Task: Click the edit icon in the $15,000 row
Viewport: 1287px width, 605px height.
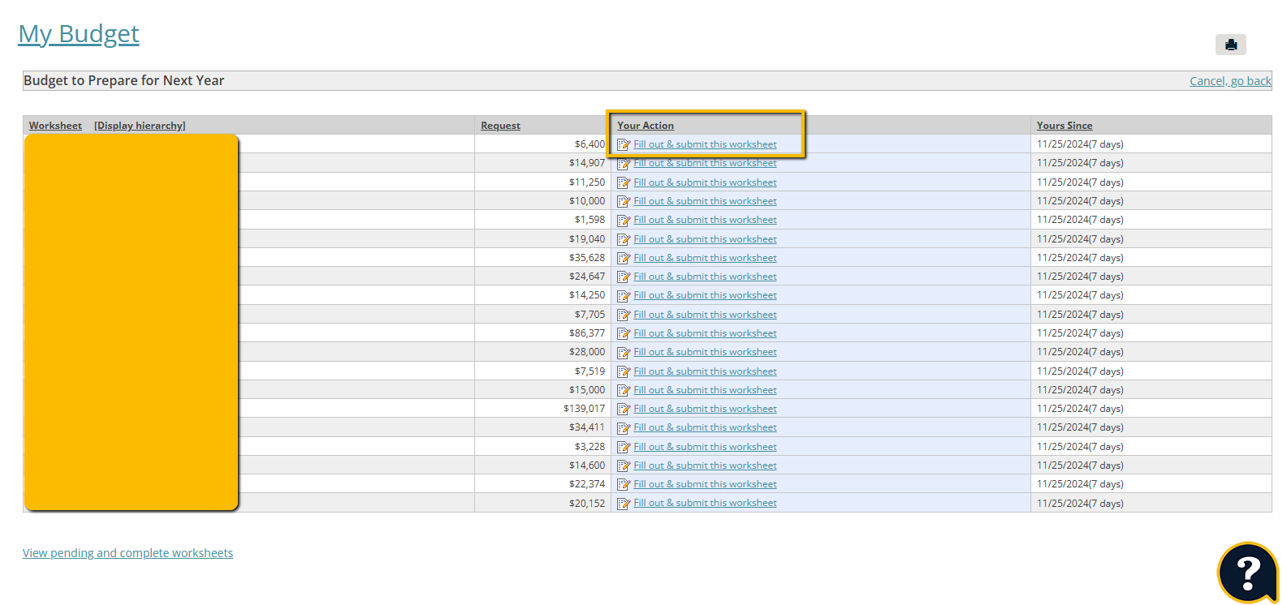Action: (x=624, y=391)
